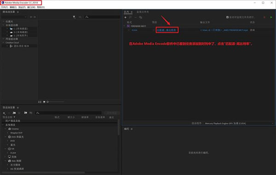Open the 编辑(E) menu
This screenshot has width=276, height=175.
(x=13, y=7)
